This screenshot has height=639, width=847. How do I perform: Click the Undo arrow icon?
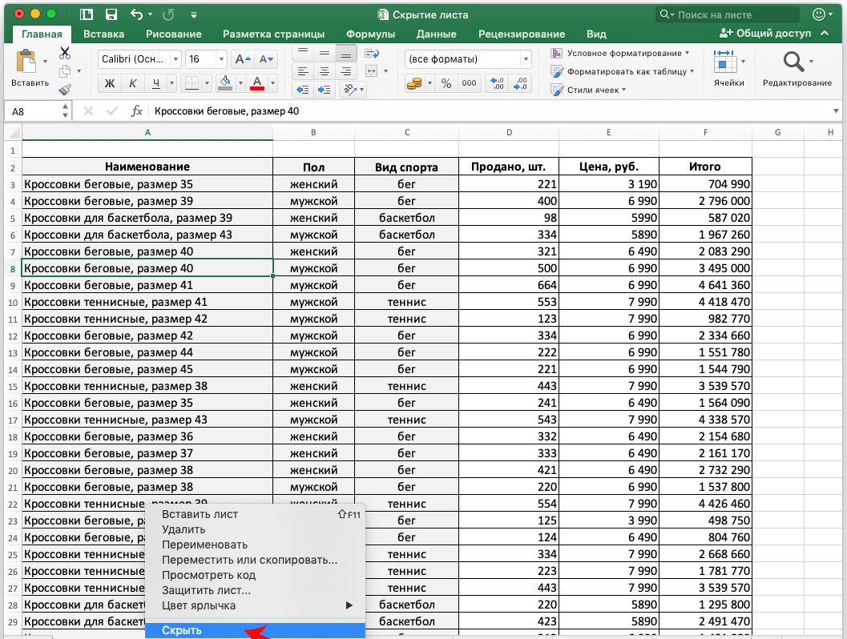[136, 14]
